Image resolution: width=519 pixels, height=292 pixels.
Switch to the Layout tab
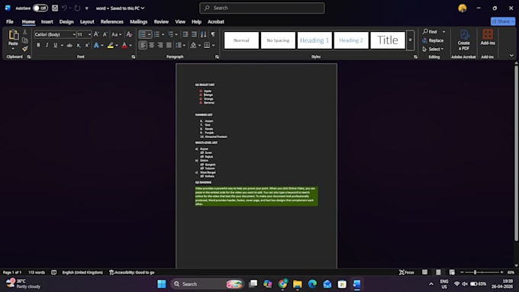coord(87,21)
